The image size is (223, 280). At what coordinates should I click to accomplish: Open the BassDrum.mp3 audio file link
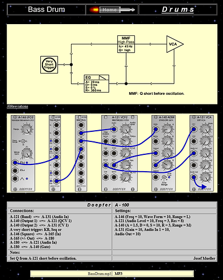99,274
